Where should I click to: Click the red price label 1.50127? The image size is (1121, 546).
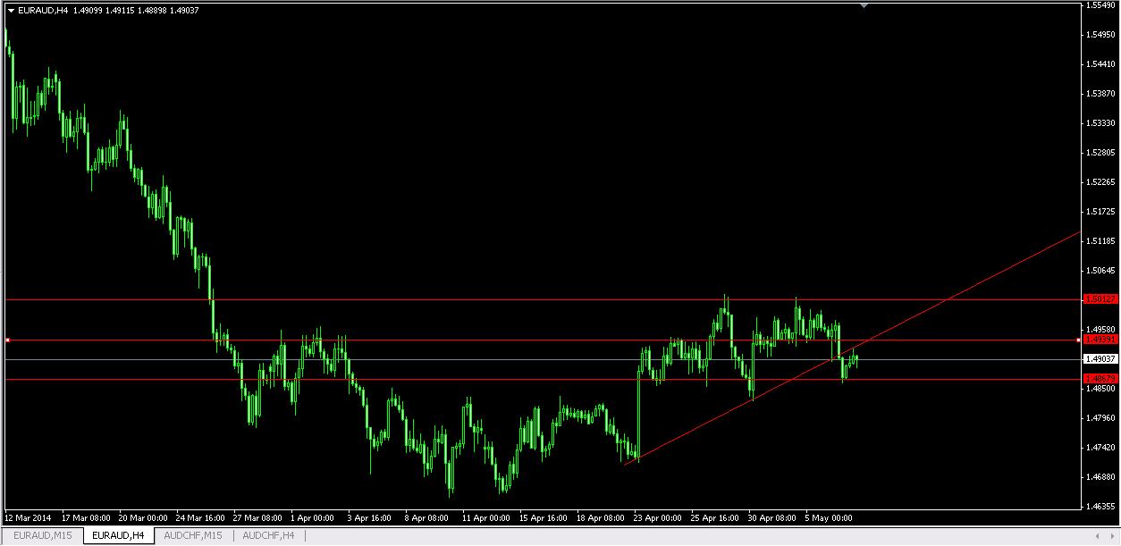click(x=1100, y=299)
